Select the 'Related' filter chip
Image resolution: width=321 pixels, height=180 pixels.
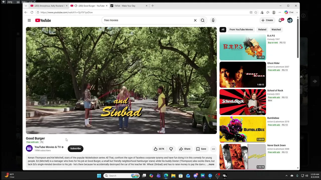(x=262, y=29)
